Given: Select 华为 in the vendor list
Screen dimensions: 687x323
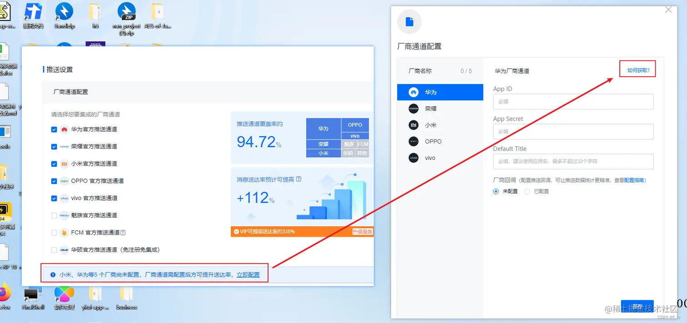Looking at the screenshot, I should (x=440, y=92).
